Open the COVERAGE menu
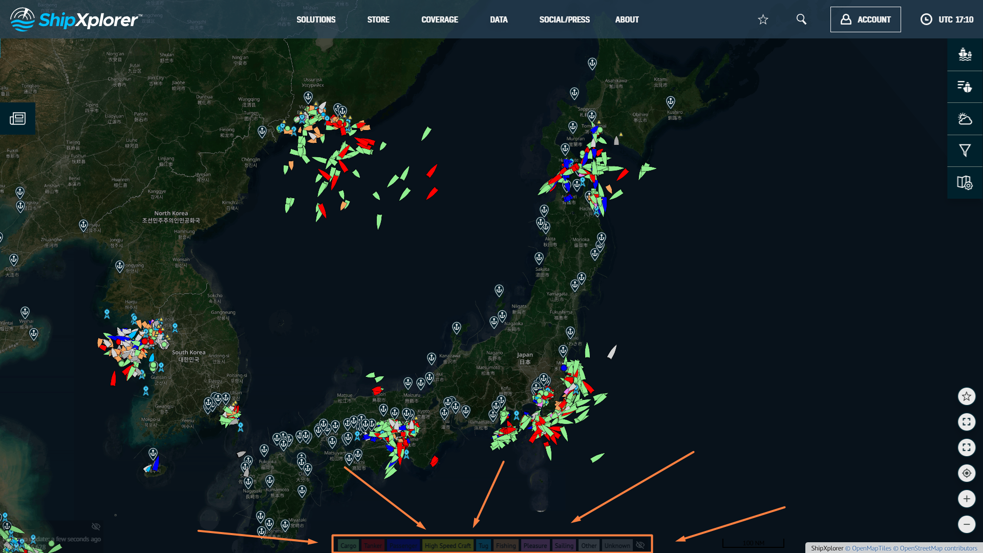 click(x=439, y=19)
